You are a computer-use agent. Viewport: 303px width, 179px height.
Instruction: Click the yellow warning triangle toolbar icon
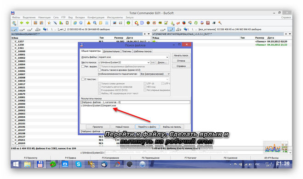pos(89,23)
